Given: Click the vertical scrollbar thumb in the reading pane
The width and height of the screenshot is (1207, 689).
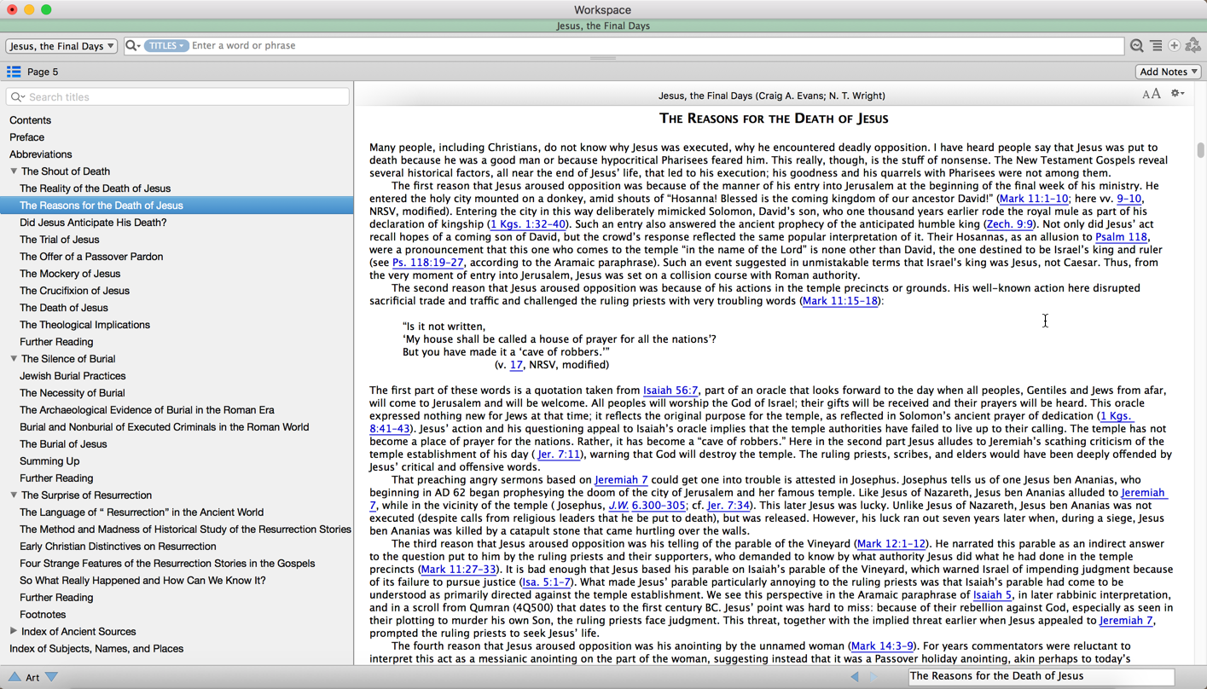Looking at the screenshot, I should click(1200, 150).
